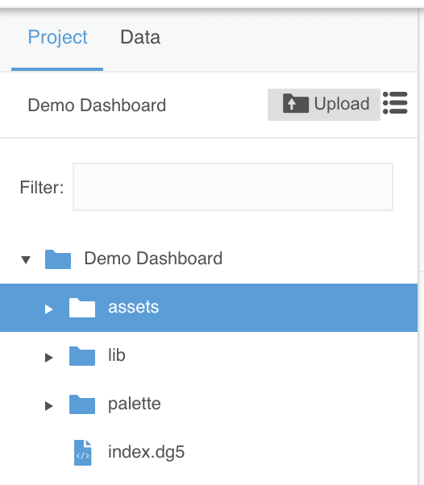Click the Upload folder icon
Screen dimensions: 424x485
[296, 103]
